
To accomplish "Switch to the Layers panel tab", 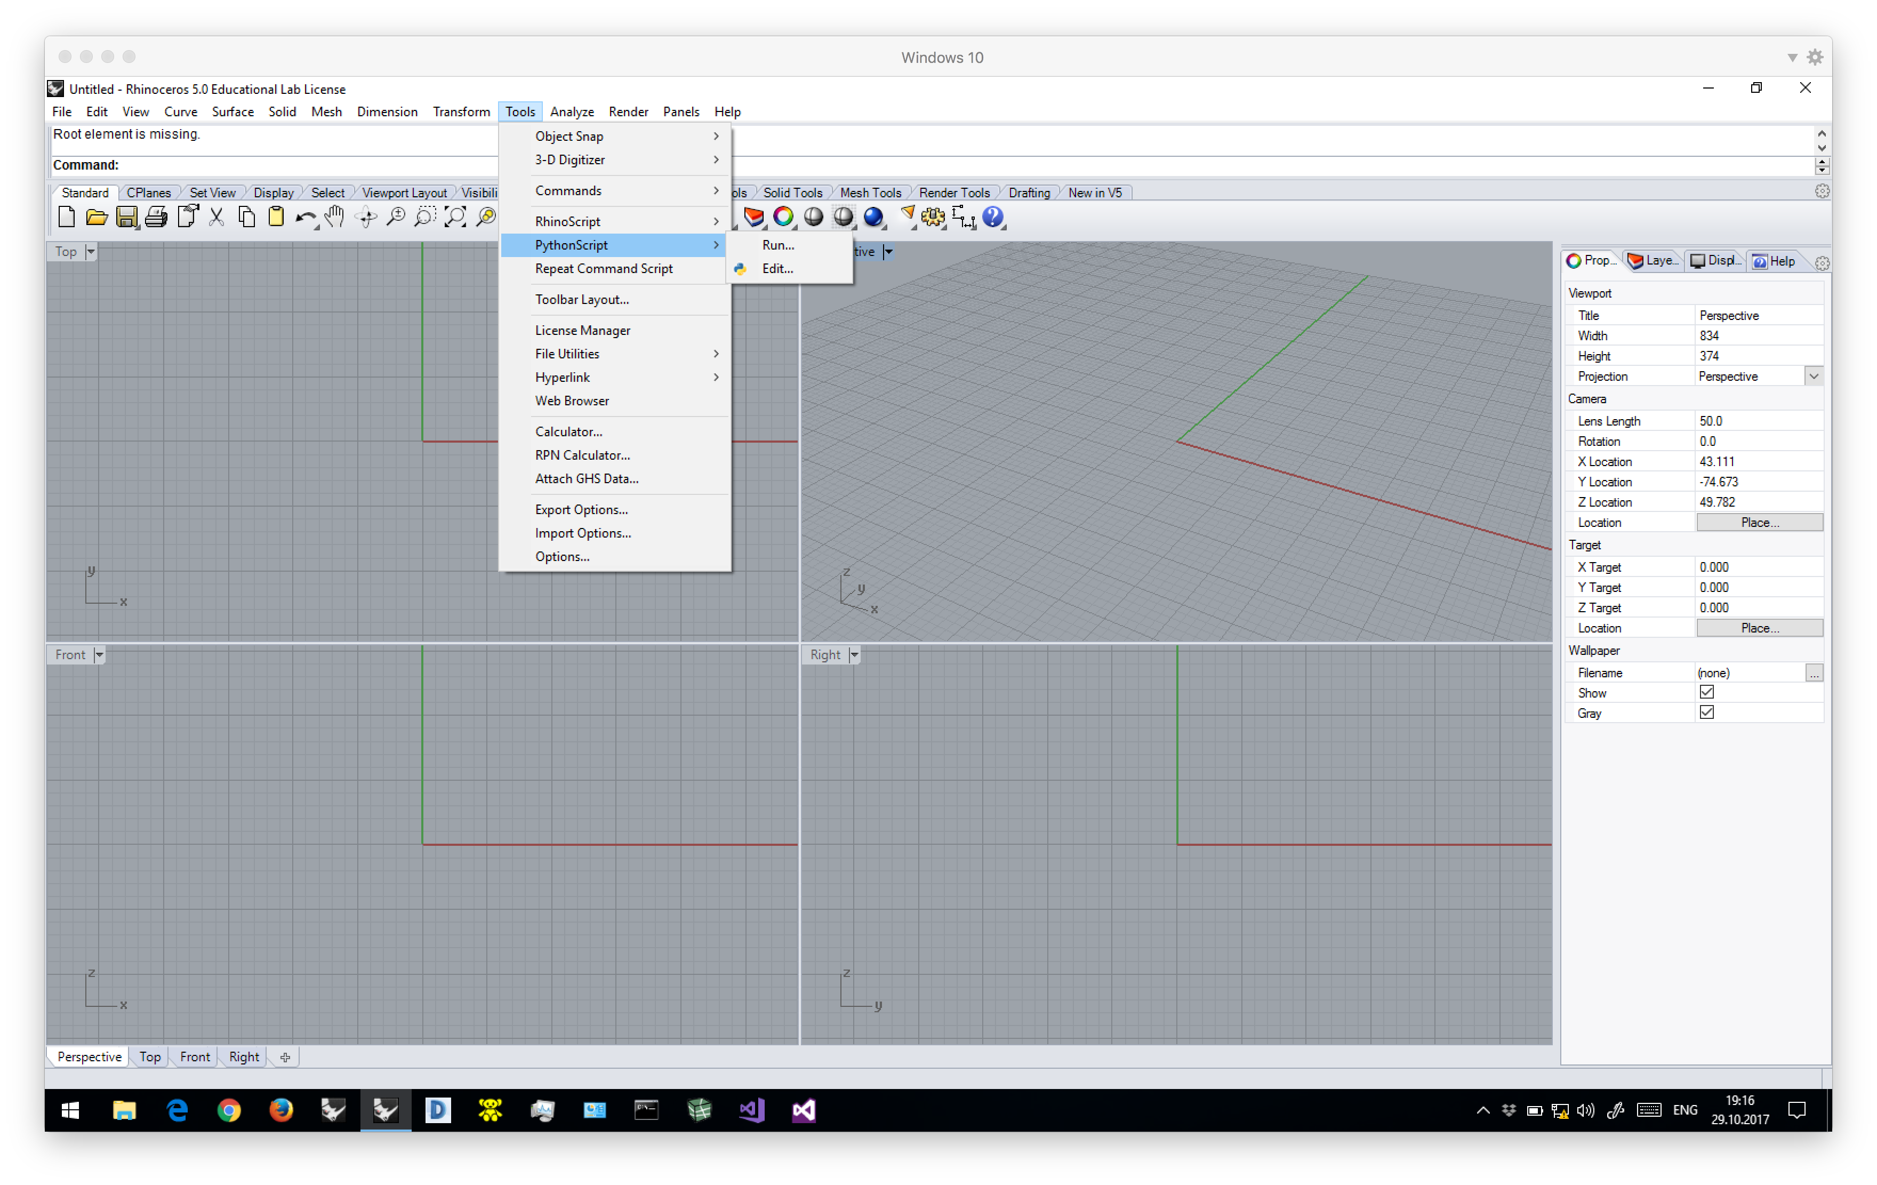I will (1653, 260).
